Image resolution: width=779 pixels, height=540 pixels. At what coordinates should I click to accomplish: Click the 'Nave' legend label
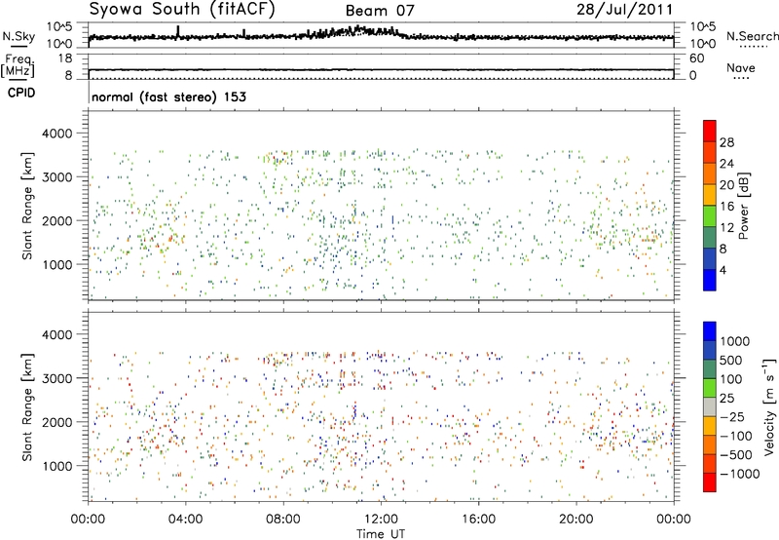pos(741,68)
